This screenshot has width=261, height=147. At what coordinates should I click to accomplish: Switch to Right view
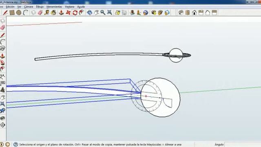point(201,13)
